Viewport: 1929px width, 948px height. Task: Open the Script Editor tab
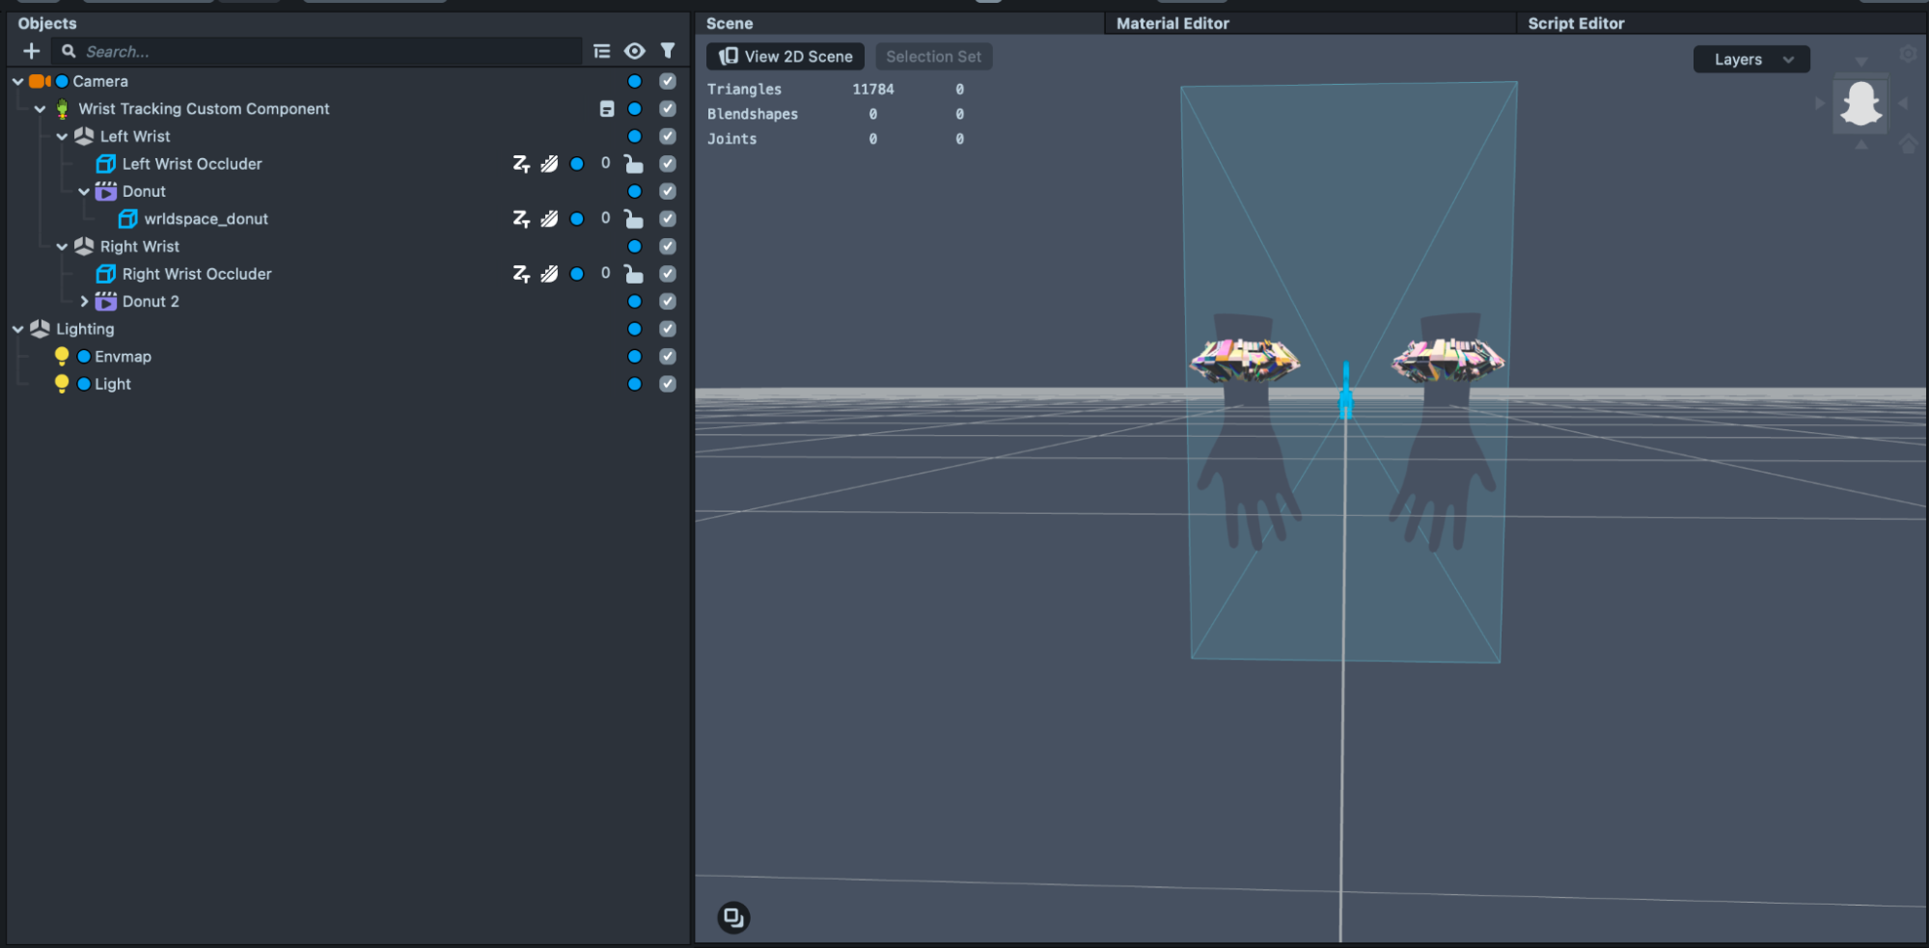click(1576, 23)
